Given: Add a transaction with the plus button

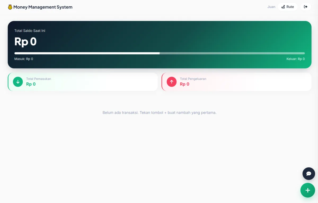Looking at the screenshot, I should point(308,190).
